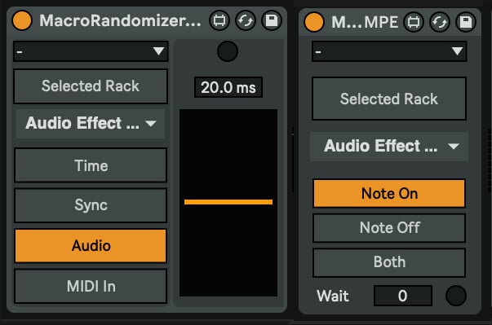Screen dimensions: 492x325
Task: Click Selected Rack button in MacroRandomizer
Action: 91,86
